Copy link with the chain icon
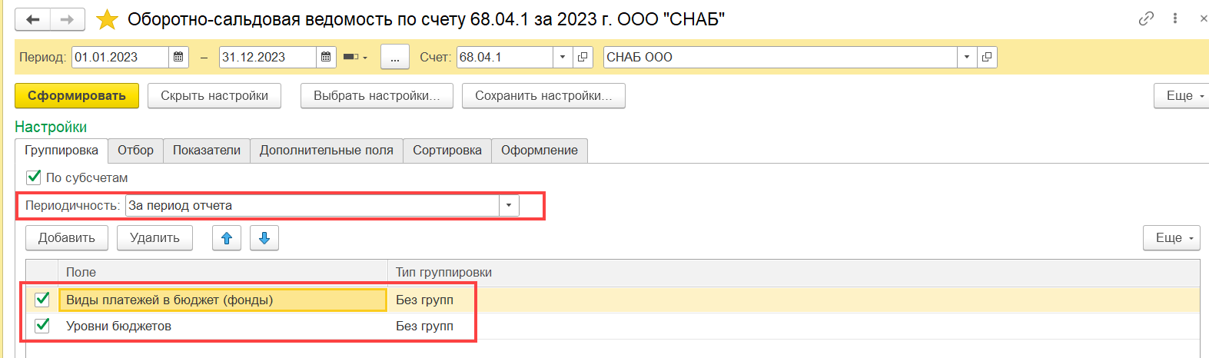The width and height of the screenshot is (1209, 358). click(x=1146, y=18)
